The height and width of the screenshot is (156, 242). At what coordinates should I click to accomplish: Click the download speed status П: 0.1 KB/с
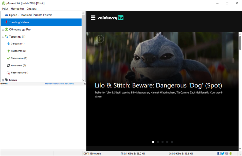(x=133, y=154)
